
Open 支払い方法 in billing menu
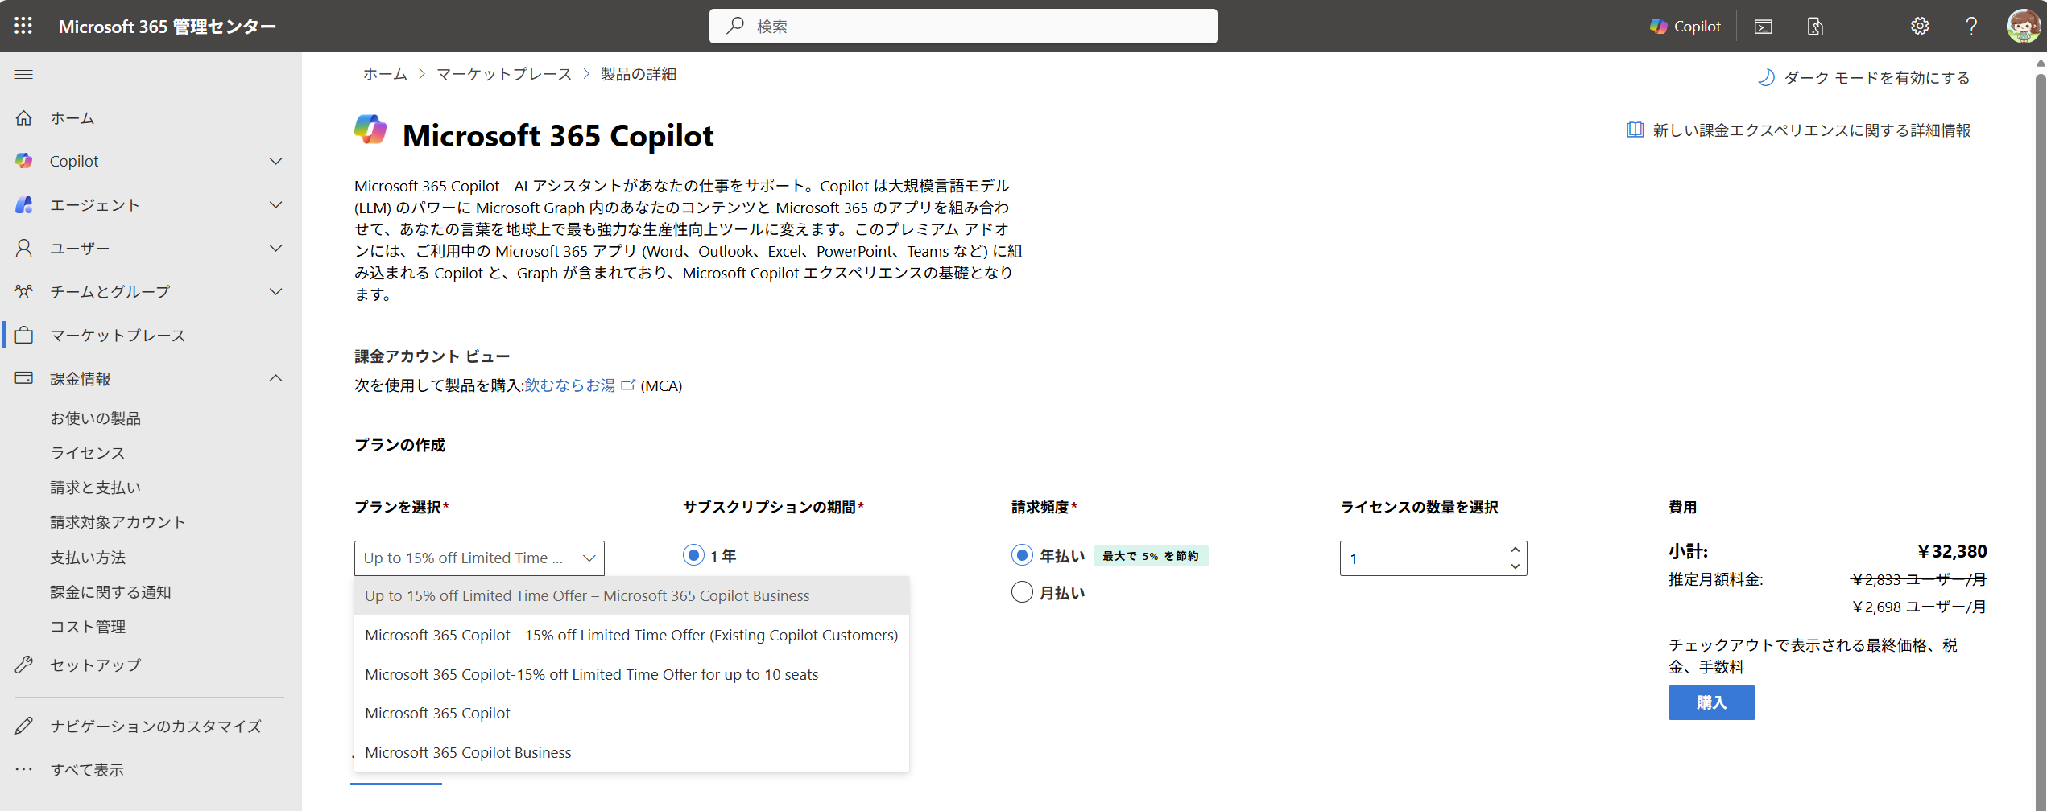(88, 557)
